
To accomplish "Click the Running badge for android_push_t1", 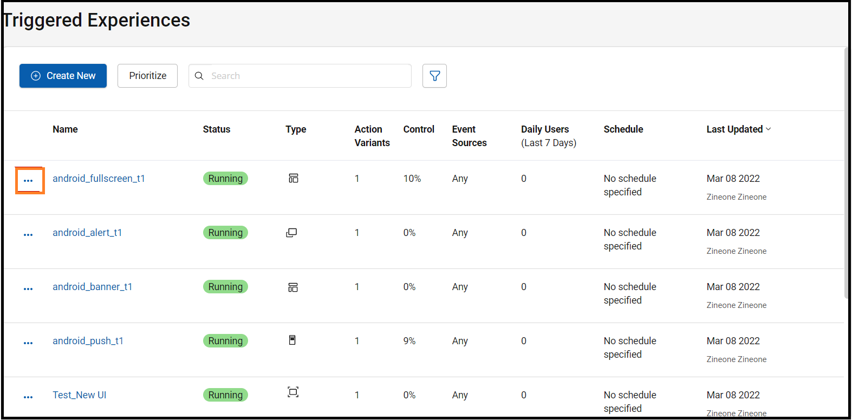I will (225, 341).
